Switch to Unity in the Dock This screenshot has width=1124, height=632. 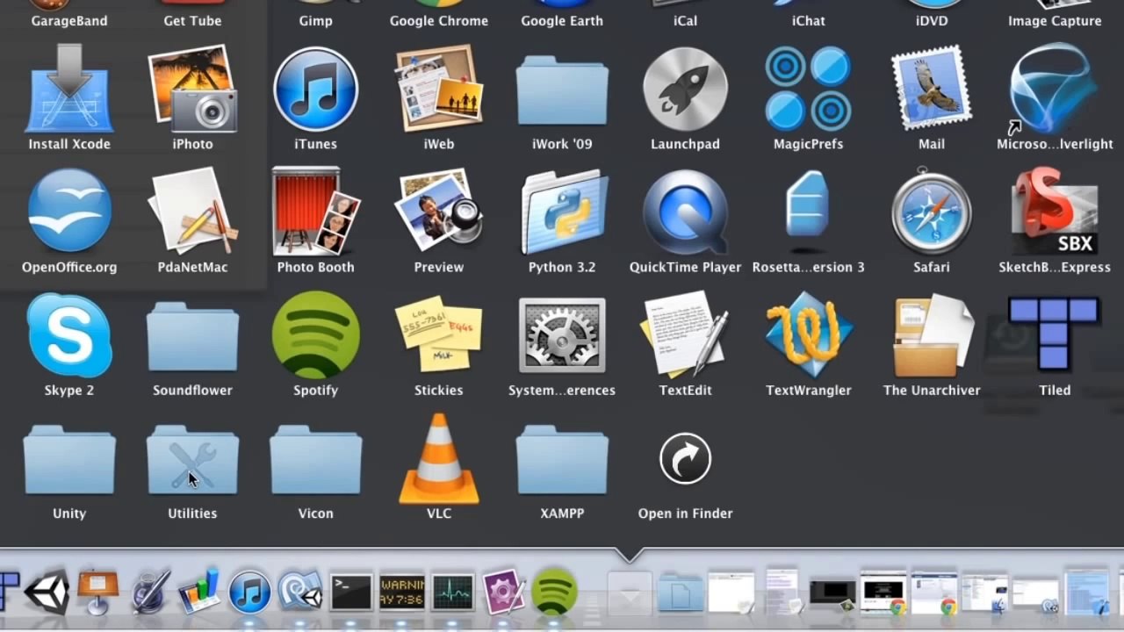click(47, 592)
